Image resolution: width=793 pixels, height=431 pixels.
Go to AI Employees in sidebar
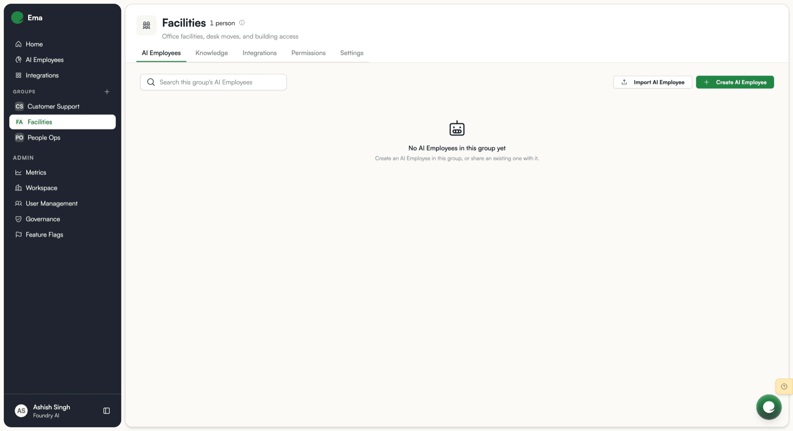(x=62, y=60)
